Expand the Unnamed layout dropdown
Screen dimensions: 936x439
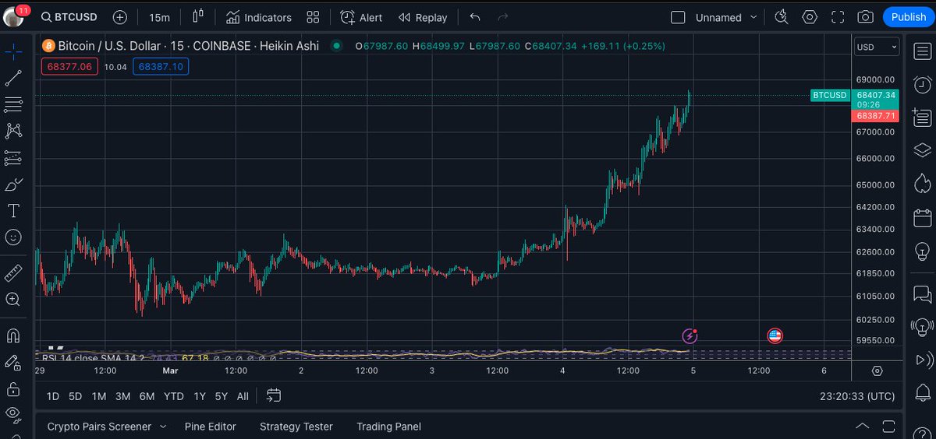[x=726, y=17]
